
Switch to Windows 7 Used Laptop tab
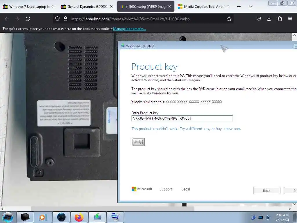pyautogui.click(x=29, y=7)
